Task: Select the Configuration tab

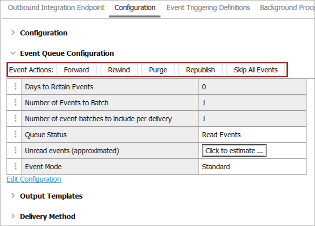Action: (134, 7)
